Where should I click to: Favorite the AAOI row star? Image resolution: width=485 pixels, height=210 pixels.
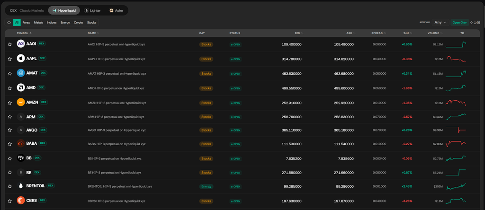(x=9, y=44)
